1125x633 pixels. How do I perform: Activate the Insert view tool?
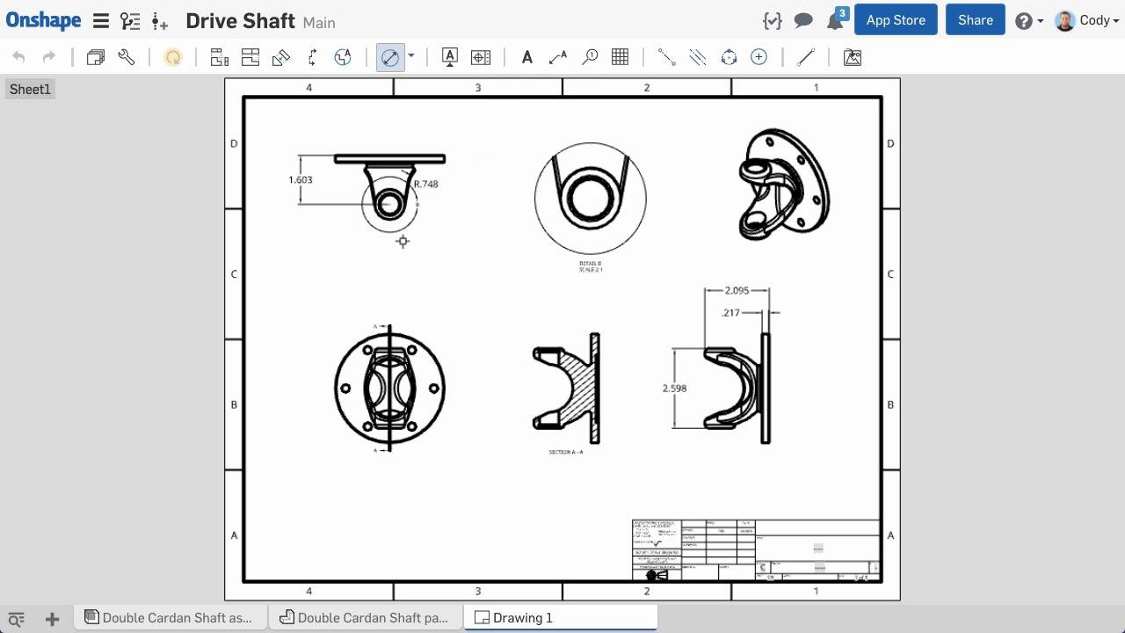coord(219,56)
